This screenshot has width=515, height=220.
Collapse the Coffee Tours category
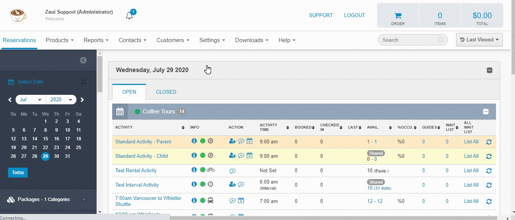(x=486, y=112)
